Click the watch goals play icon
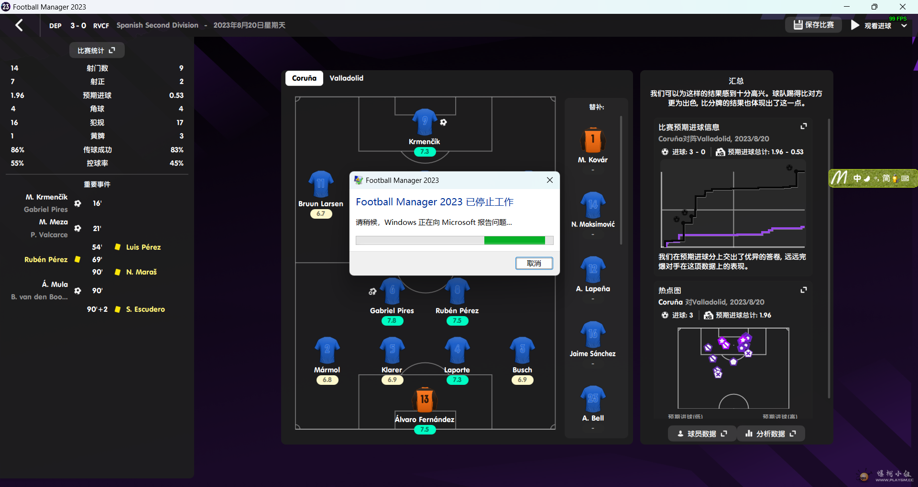 (855, 25)
